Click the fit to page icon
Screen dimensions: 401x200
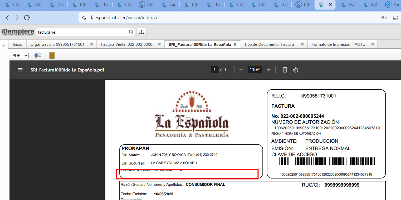[x=285, y=70]
